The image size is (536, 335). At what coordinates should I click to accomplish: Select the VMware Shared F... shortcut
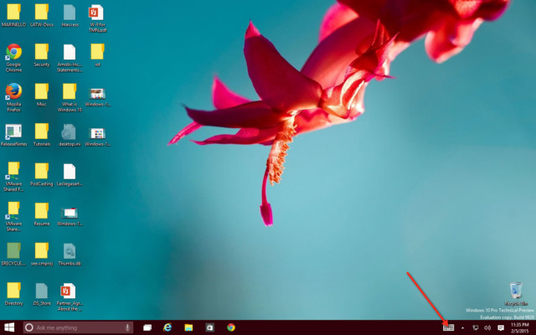(13, 177)
